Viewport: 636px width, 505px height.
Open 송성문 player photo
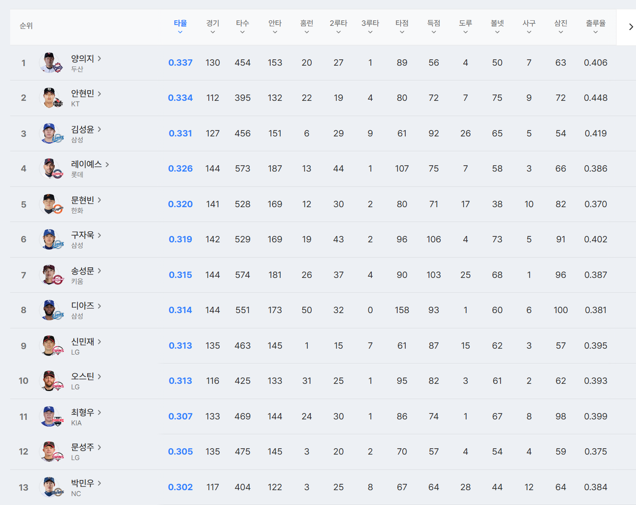pos(51,275)
